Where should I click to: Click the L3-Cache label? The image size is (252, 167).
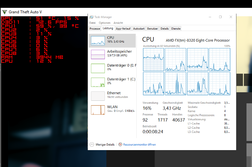click(x=194, y=132)
